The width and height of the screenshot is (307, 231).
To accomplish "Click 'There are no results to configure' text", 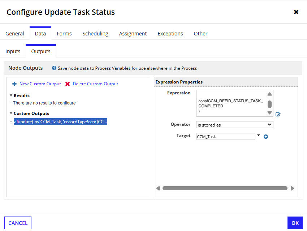I will [44, 103].
